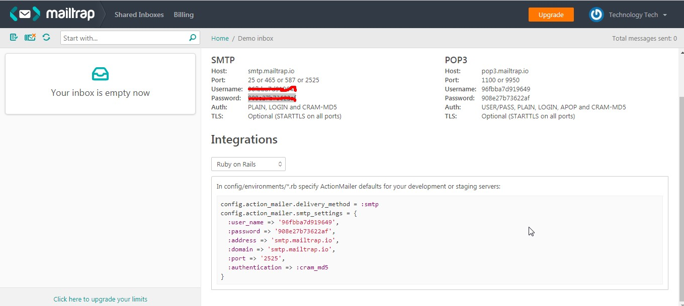The height and width of the screenshot is (306, 684).
Task: Click the POP3 Auth value USER/PASS, PLAIN
Action: tap(554, 107)
